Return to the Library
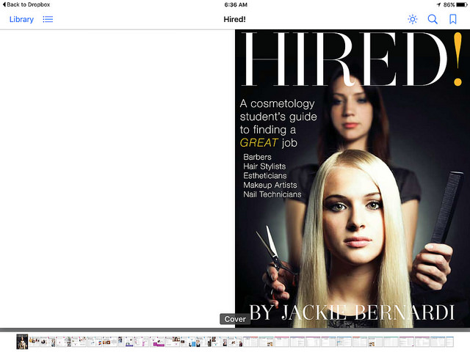 click(x=21, y=20)
